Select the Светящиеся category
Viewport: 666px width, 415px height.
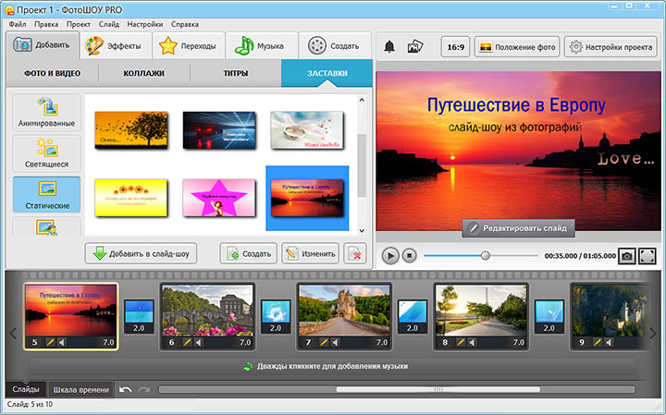tap(46, 154)
